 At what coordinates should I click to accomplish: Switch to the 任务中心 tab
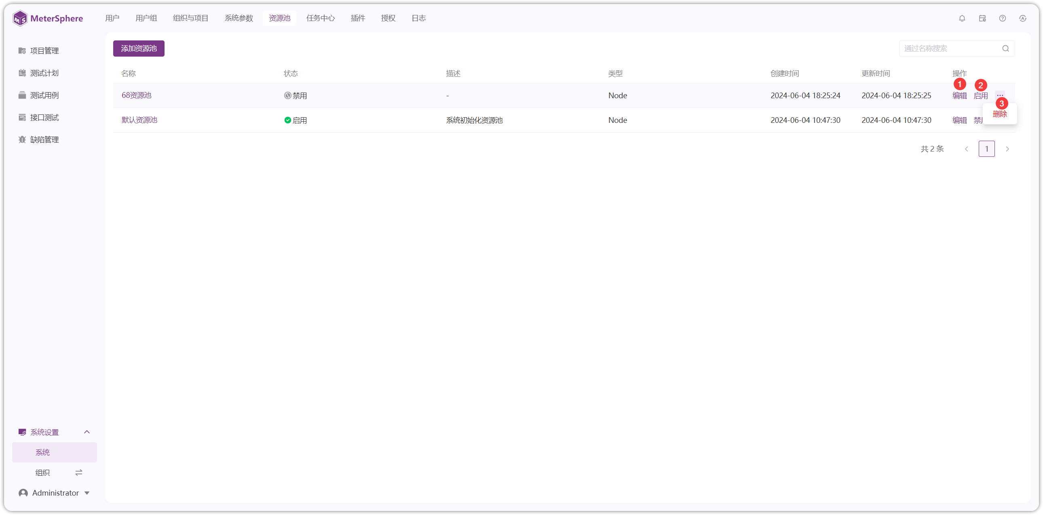coord(321,18)
